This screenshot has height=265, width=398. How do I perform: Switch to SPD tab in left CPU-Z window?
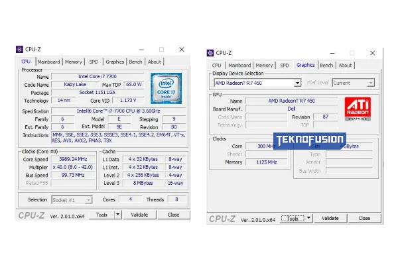click(94, 62)
